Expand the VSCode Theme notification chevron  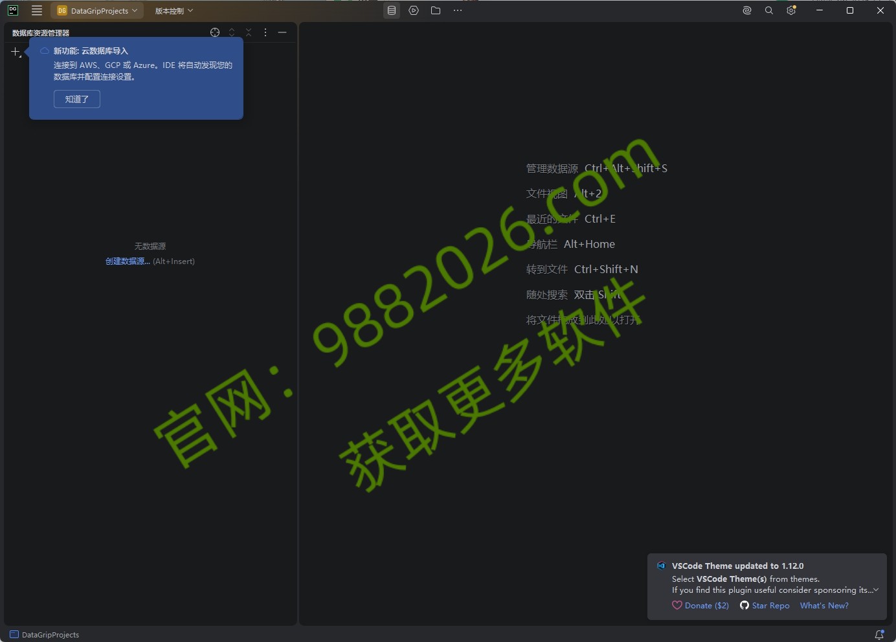pos(876,590)
